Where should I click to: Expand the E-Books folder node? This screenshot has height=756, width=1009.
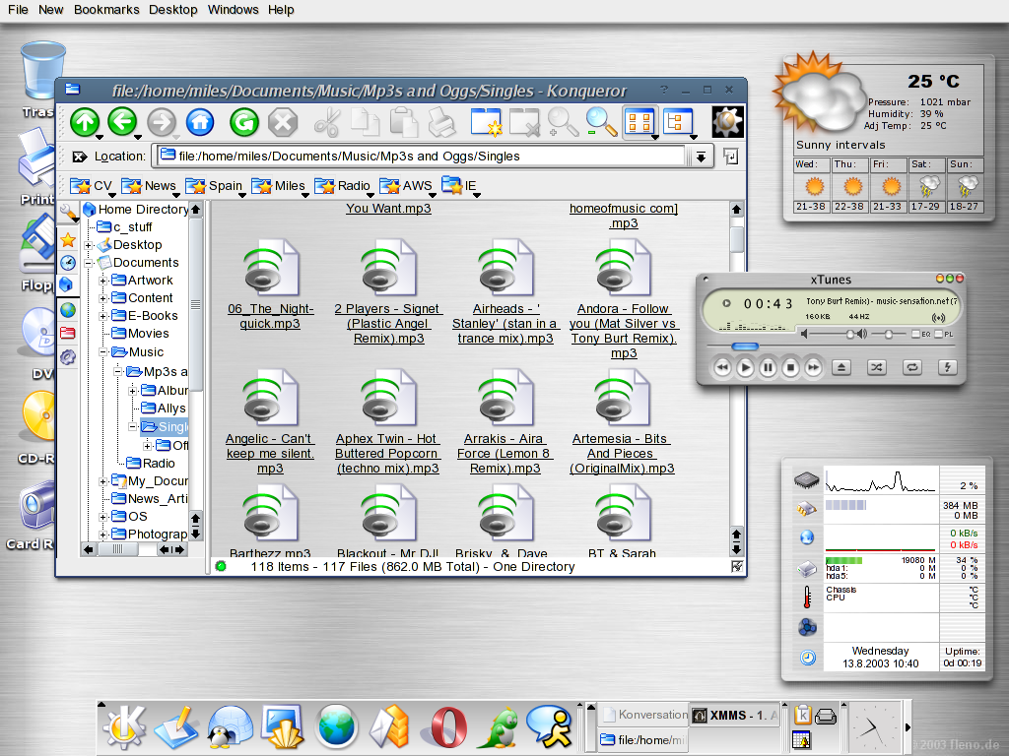(102, 316)
